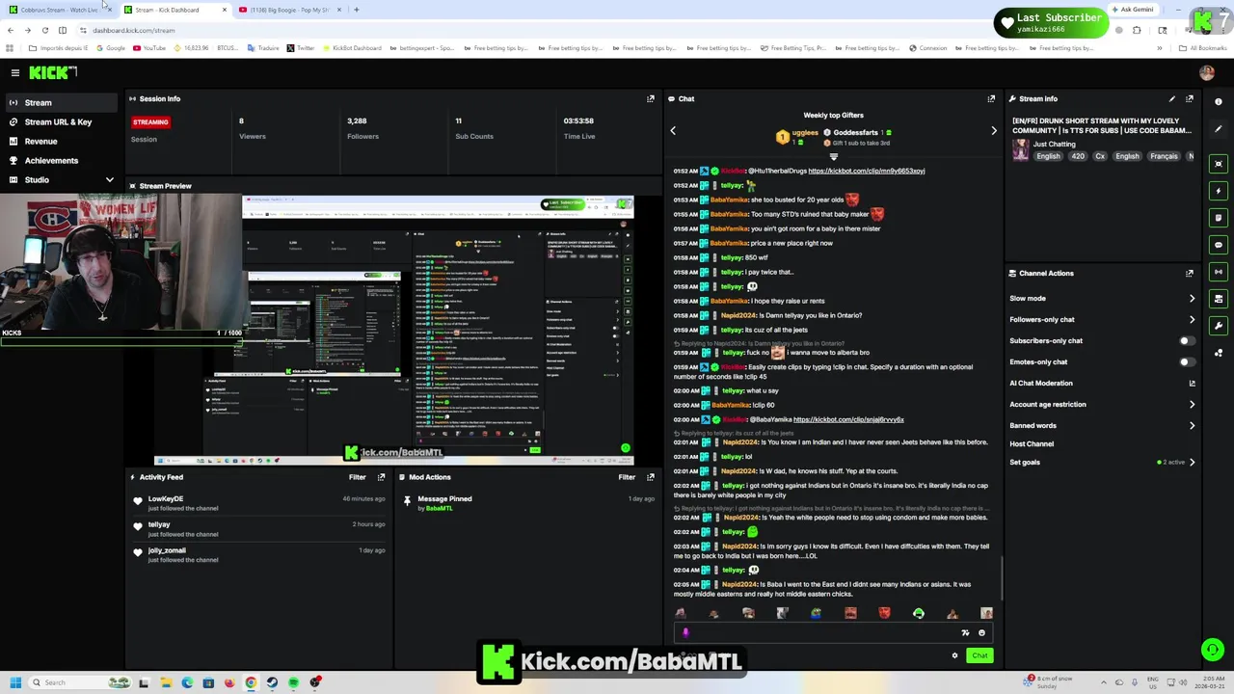Click the focus-frame icon in right sidebar

coord(1219,164)
